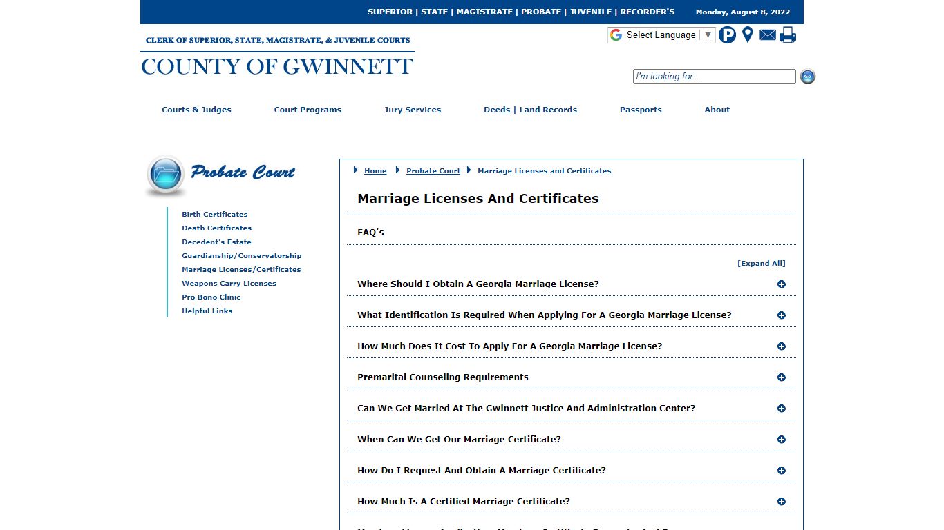Click the 'Monday, August 8, 2022' date text
The height and width of the screenshot is (530, 944).
click(x=743, y=12)
